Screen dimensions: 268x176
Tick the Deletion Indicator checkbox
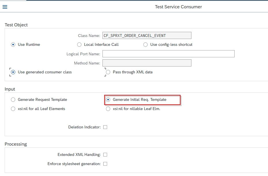point(105,127)
